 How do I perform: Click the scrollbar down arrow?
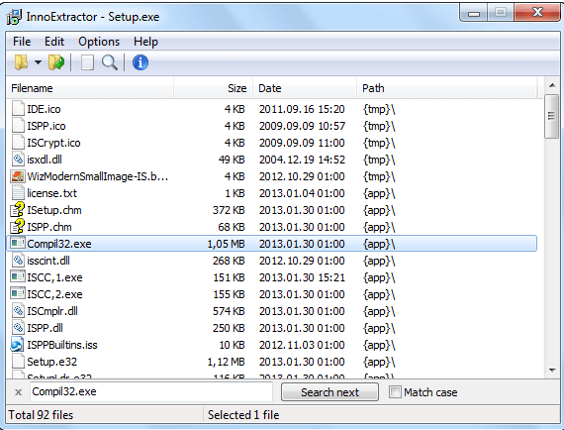coord(552,370)
